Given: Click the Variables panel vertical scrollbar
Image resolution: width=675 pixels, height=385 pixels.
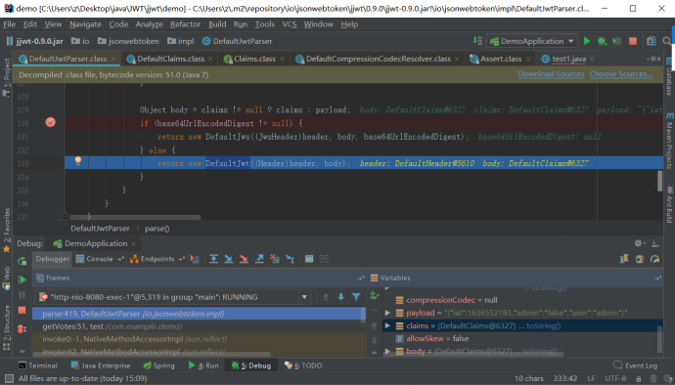Looking at the screenshot, I should 660,339.
